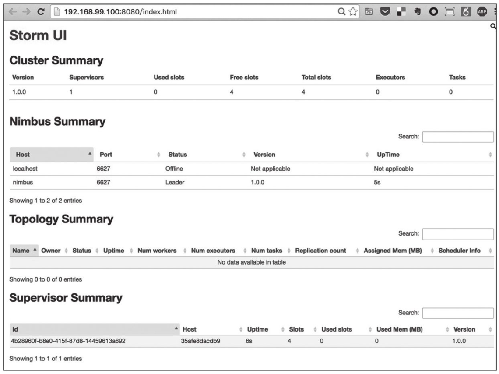Sort Topology table by Num workers
This screenshot has width=499, height=374.
(162, 251)
